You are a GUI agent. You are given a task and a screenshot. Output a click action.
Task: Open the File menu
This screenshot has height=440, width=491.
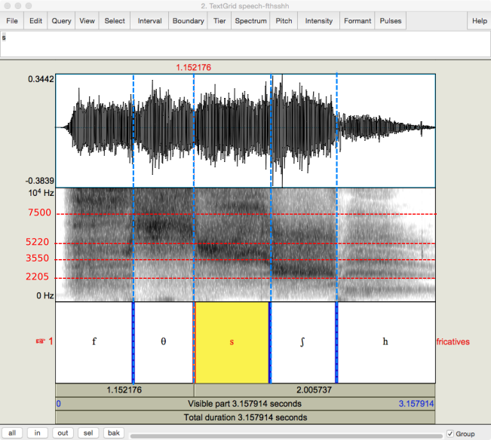[x=12, y=21]
